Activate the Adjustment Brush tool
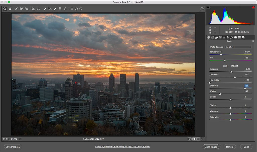The image size is (257, 152). 55,9
